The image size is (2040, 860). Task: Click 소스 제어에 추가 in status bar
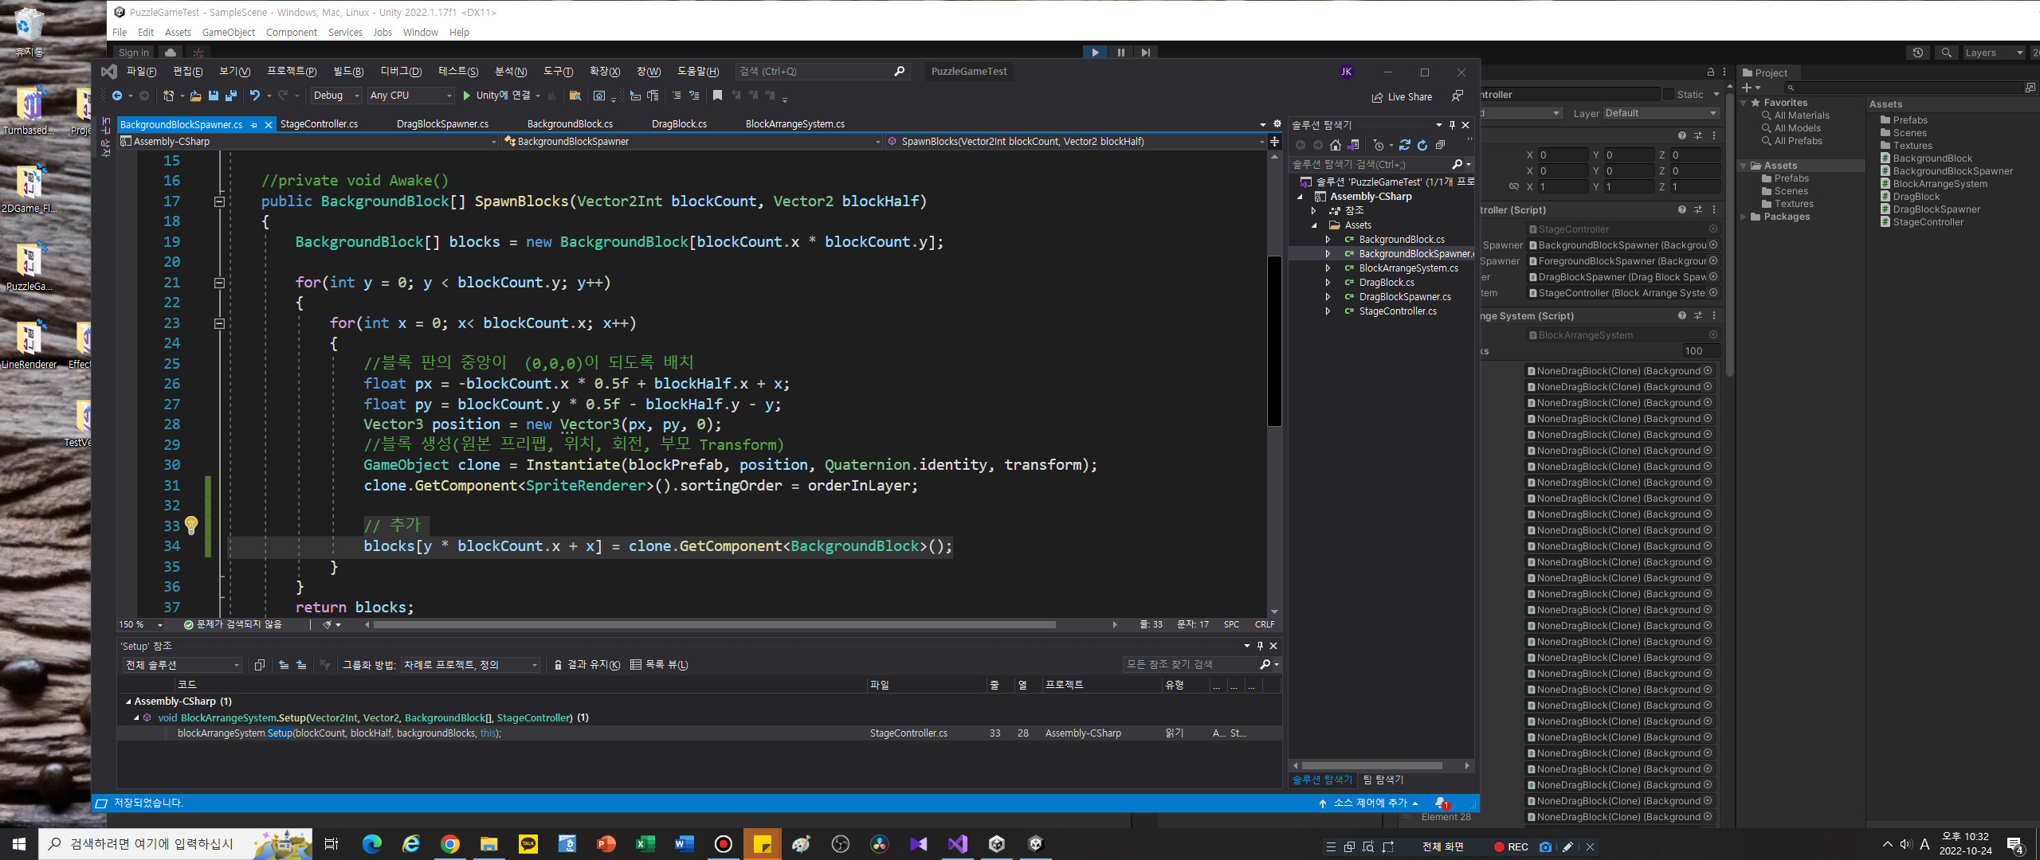pos(1369,803)
